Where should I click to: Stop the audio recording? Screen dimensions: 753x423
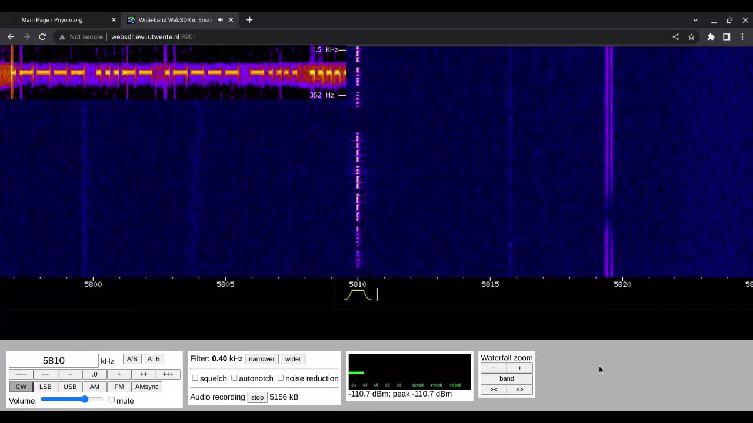pos(257,397)
